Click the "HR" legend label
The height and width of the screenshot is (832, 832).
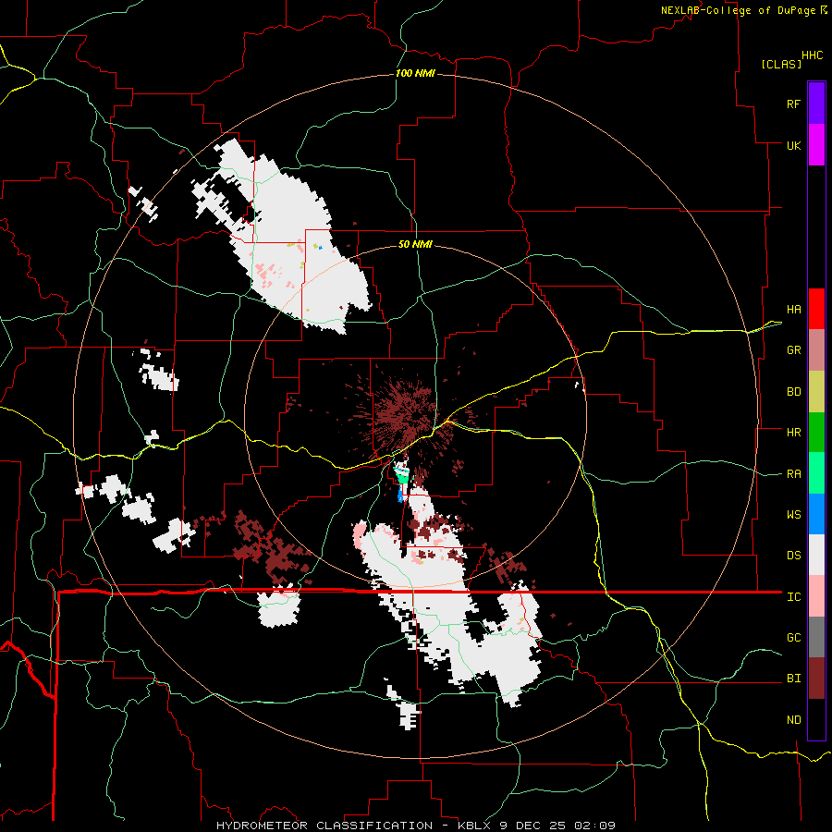tap(793, 433)
